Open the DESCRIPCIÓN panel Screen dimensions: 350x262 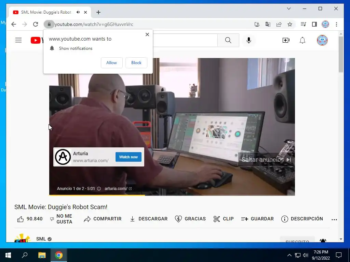[x=302, y=219]
